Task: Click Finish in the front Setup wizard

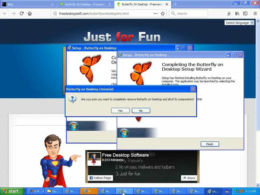Action: pyautogui.click(x=210, y=144)
